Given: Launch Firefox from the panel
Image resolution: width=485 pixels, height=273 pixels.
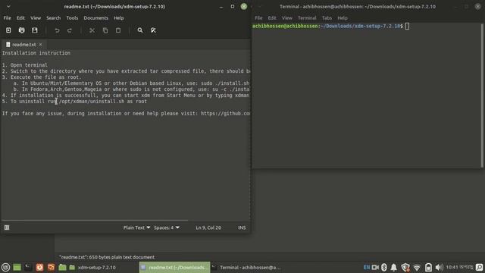Looking at the screenshot, I should [x=39, y=267].
